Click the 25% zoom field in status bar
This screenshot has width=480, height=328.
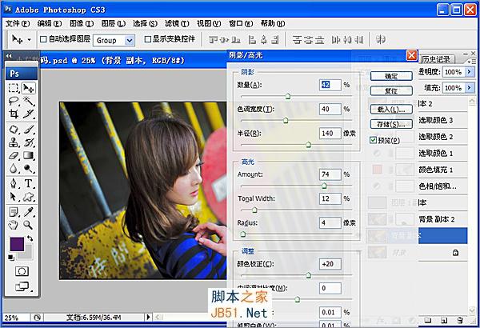coord(16,318)
